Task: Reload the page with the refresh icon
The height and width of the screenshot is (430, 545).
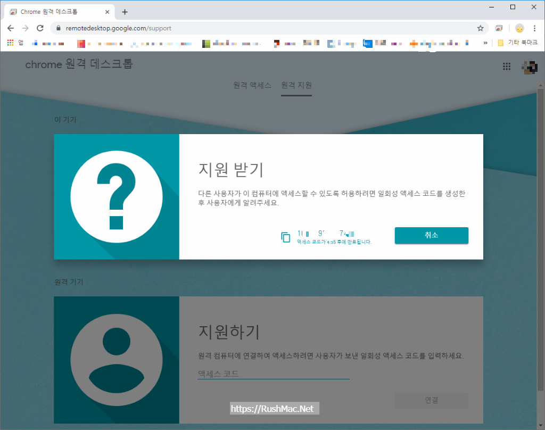Action: click(x=40, y=28)
